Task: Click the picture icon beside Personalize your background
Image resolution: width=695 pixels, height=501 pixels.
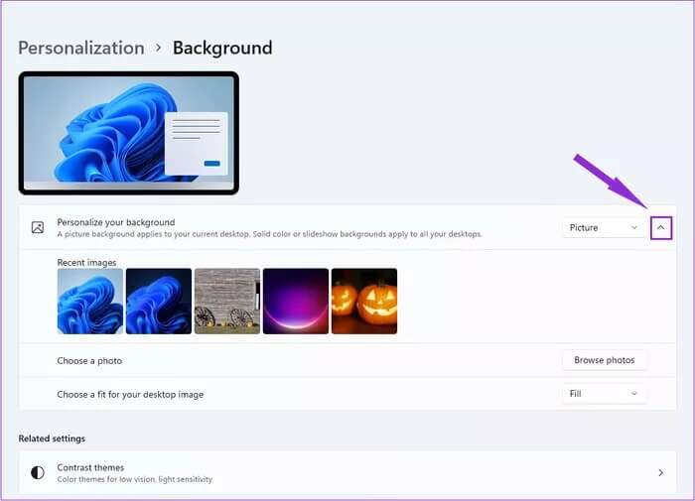Action: [x=38, y=228]
